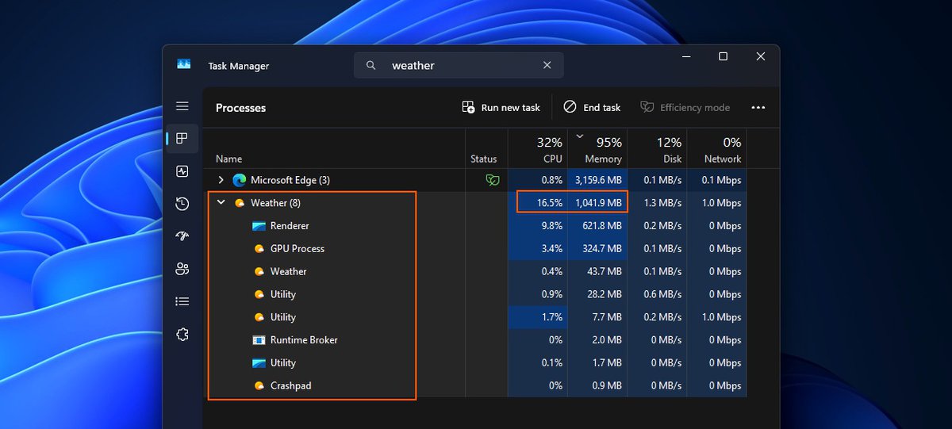Viewport: 952px width, 429px height.
Task: Click Run new task
Action: point(501,107)
